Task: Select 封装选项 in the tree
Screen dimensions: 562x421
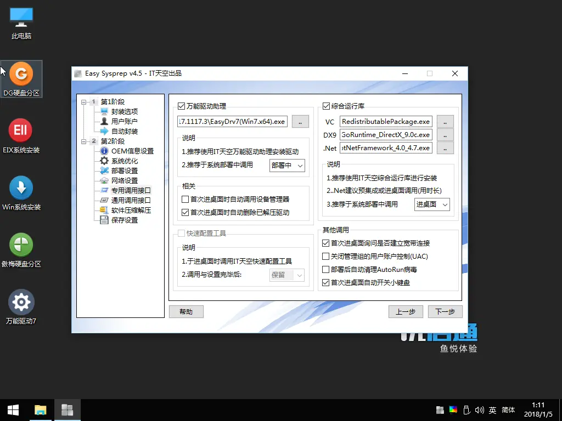Action: [125, 111]
